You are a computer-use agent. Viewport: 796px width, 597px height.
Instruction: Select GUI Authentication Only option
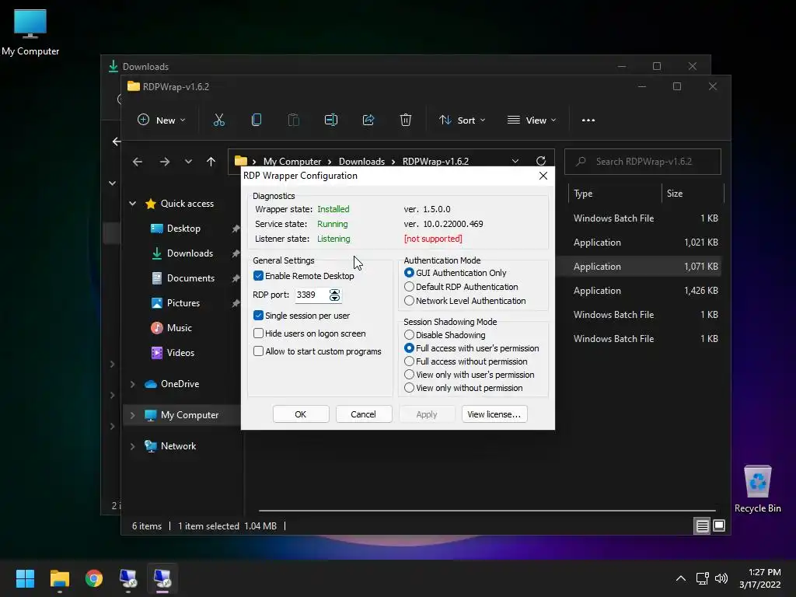[409, 273]
